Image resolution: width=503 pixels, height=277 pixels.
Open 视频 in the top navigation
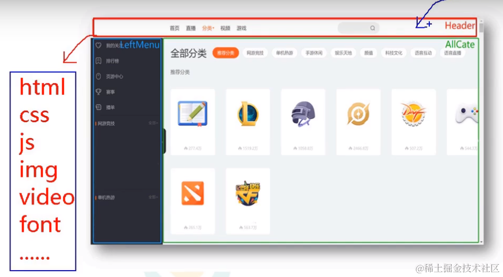click(225, 28)
